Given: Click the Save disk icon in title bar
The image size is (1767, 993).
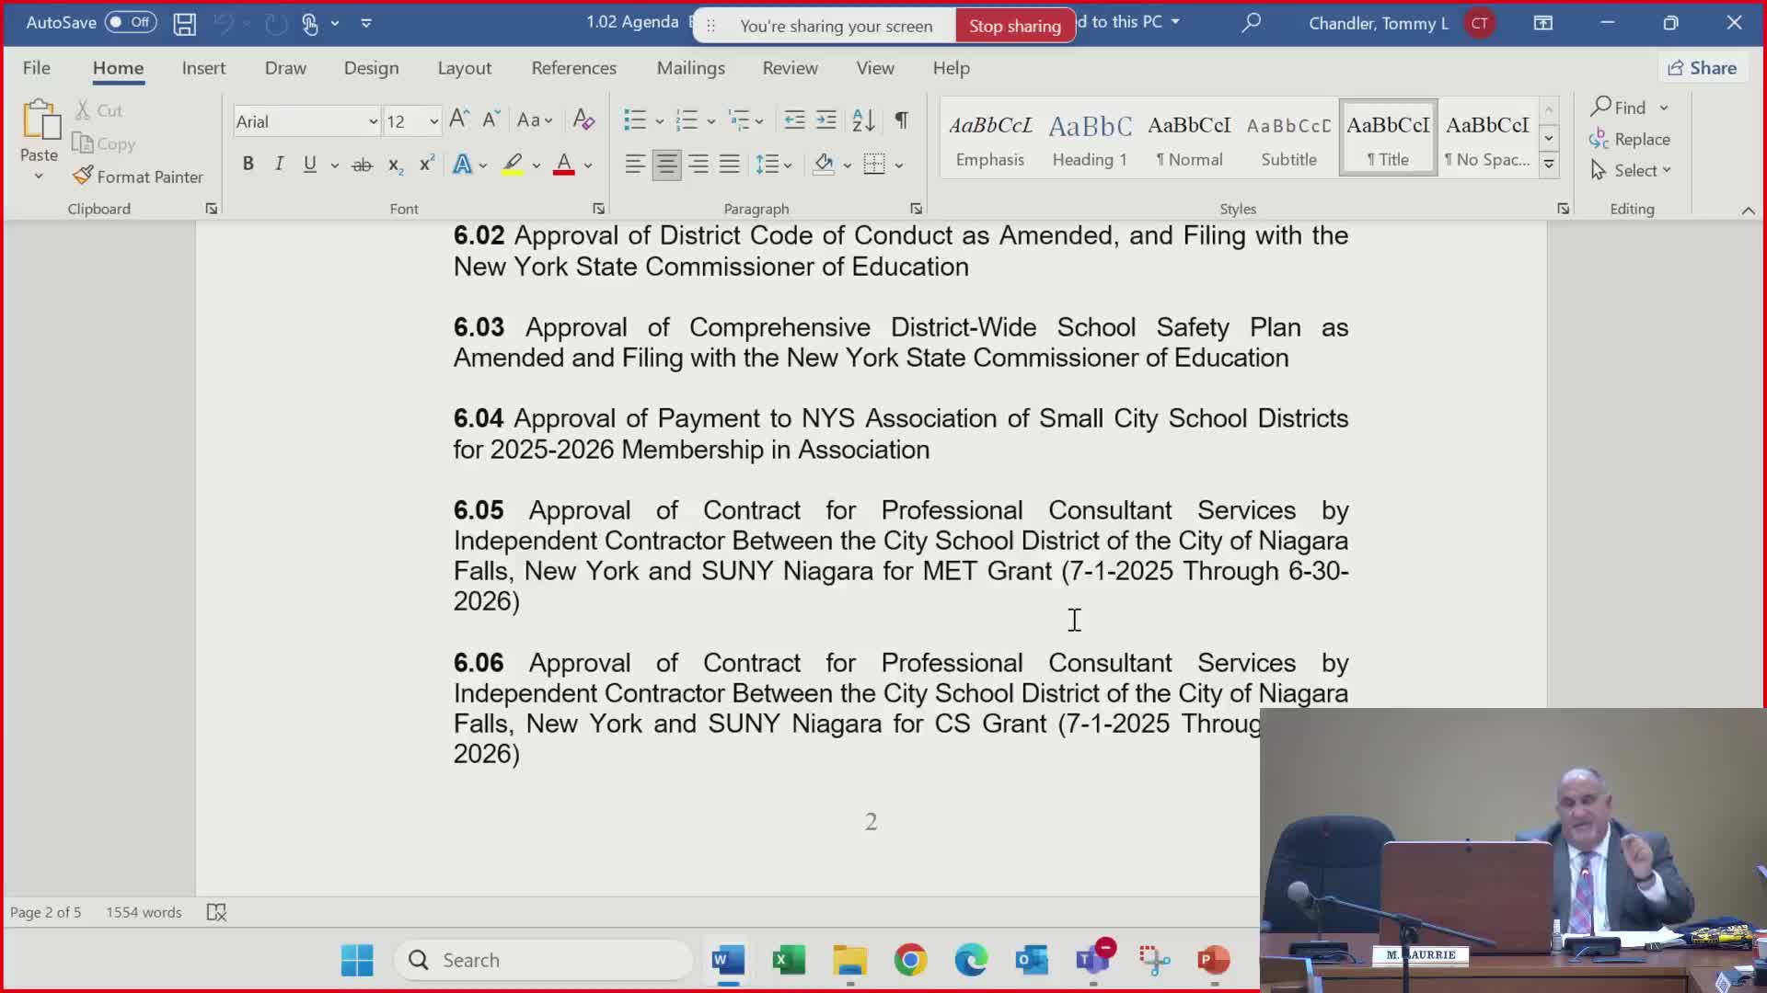Looking at the screenshot, I should click(x=184, y=23).
